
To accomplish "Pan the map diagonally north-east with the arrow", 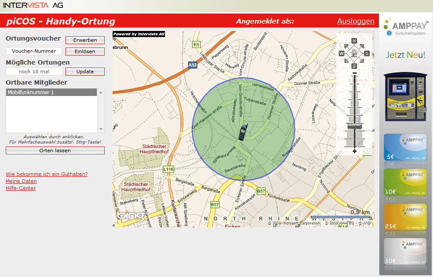I will (x=362, y=46).
